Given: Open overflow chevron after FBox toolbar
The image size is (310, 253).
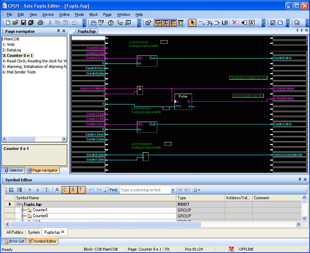Looking at the screenshot, I should pos(264,23).
